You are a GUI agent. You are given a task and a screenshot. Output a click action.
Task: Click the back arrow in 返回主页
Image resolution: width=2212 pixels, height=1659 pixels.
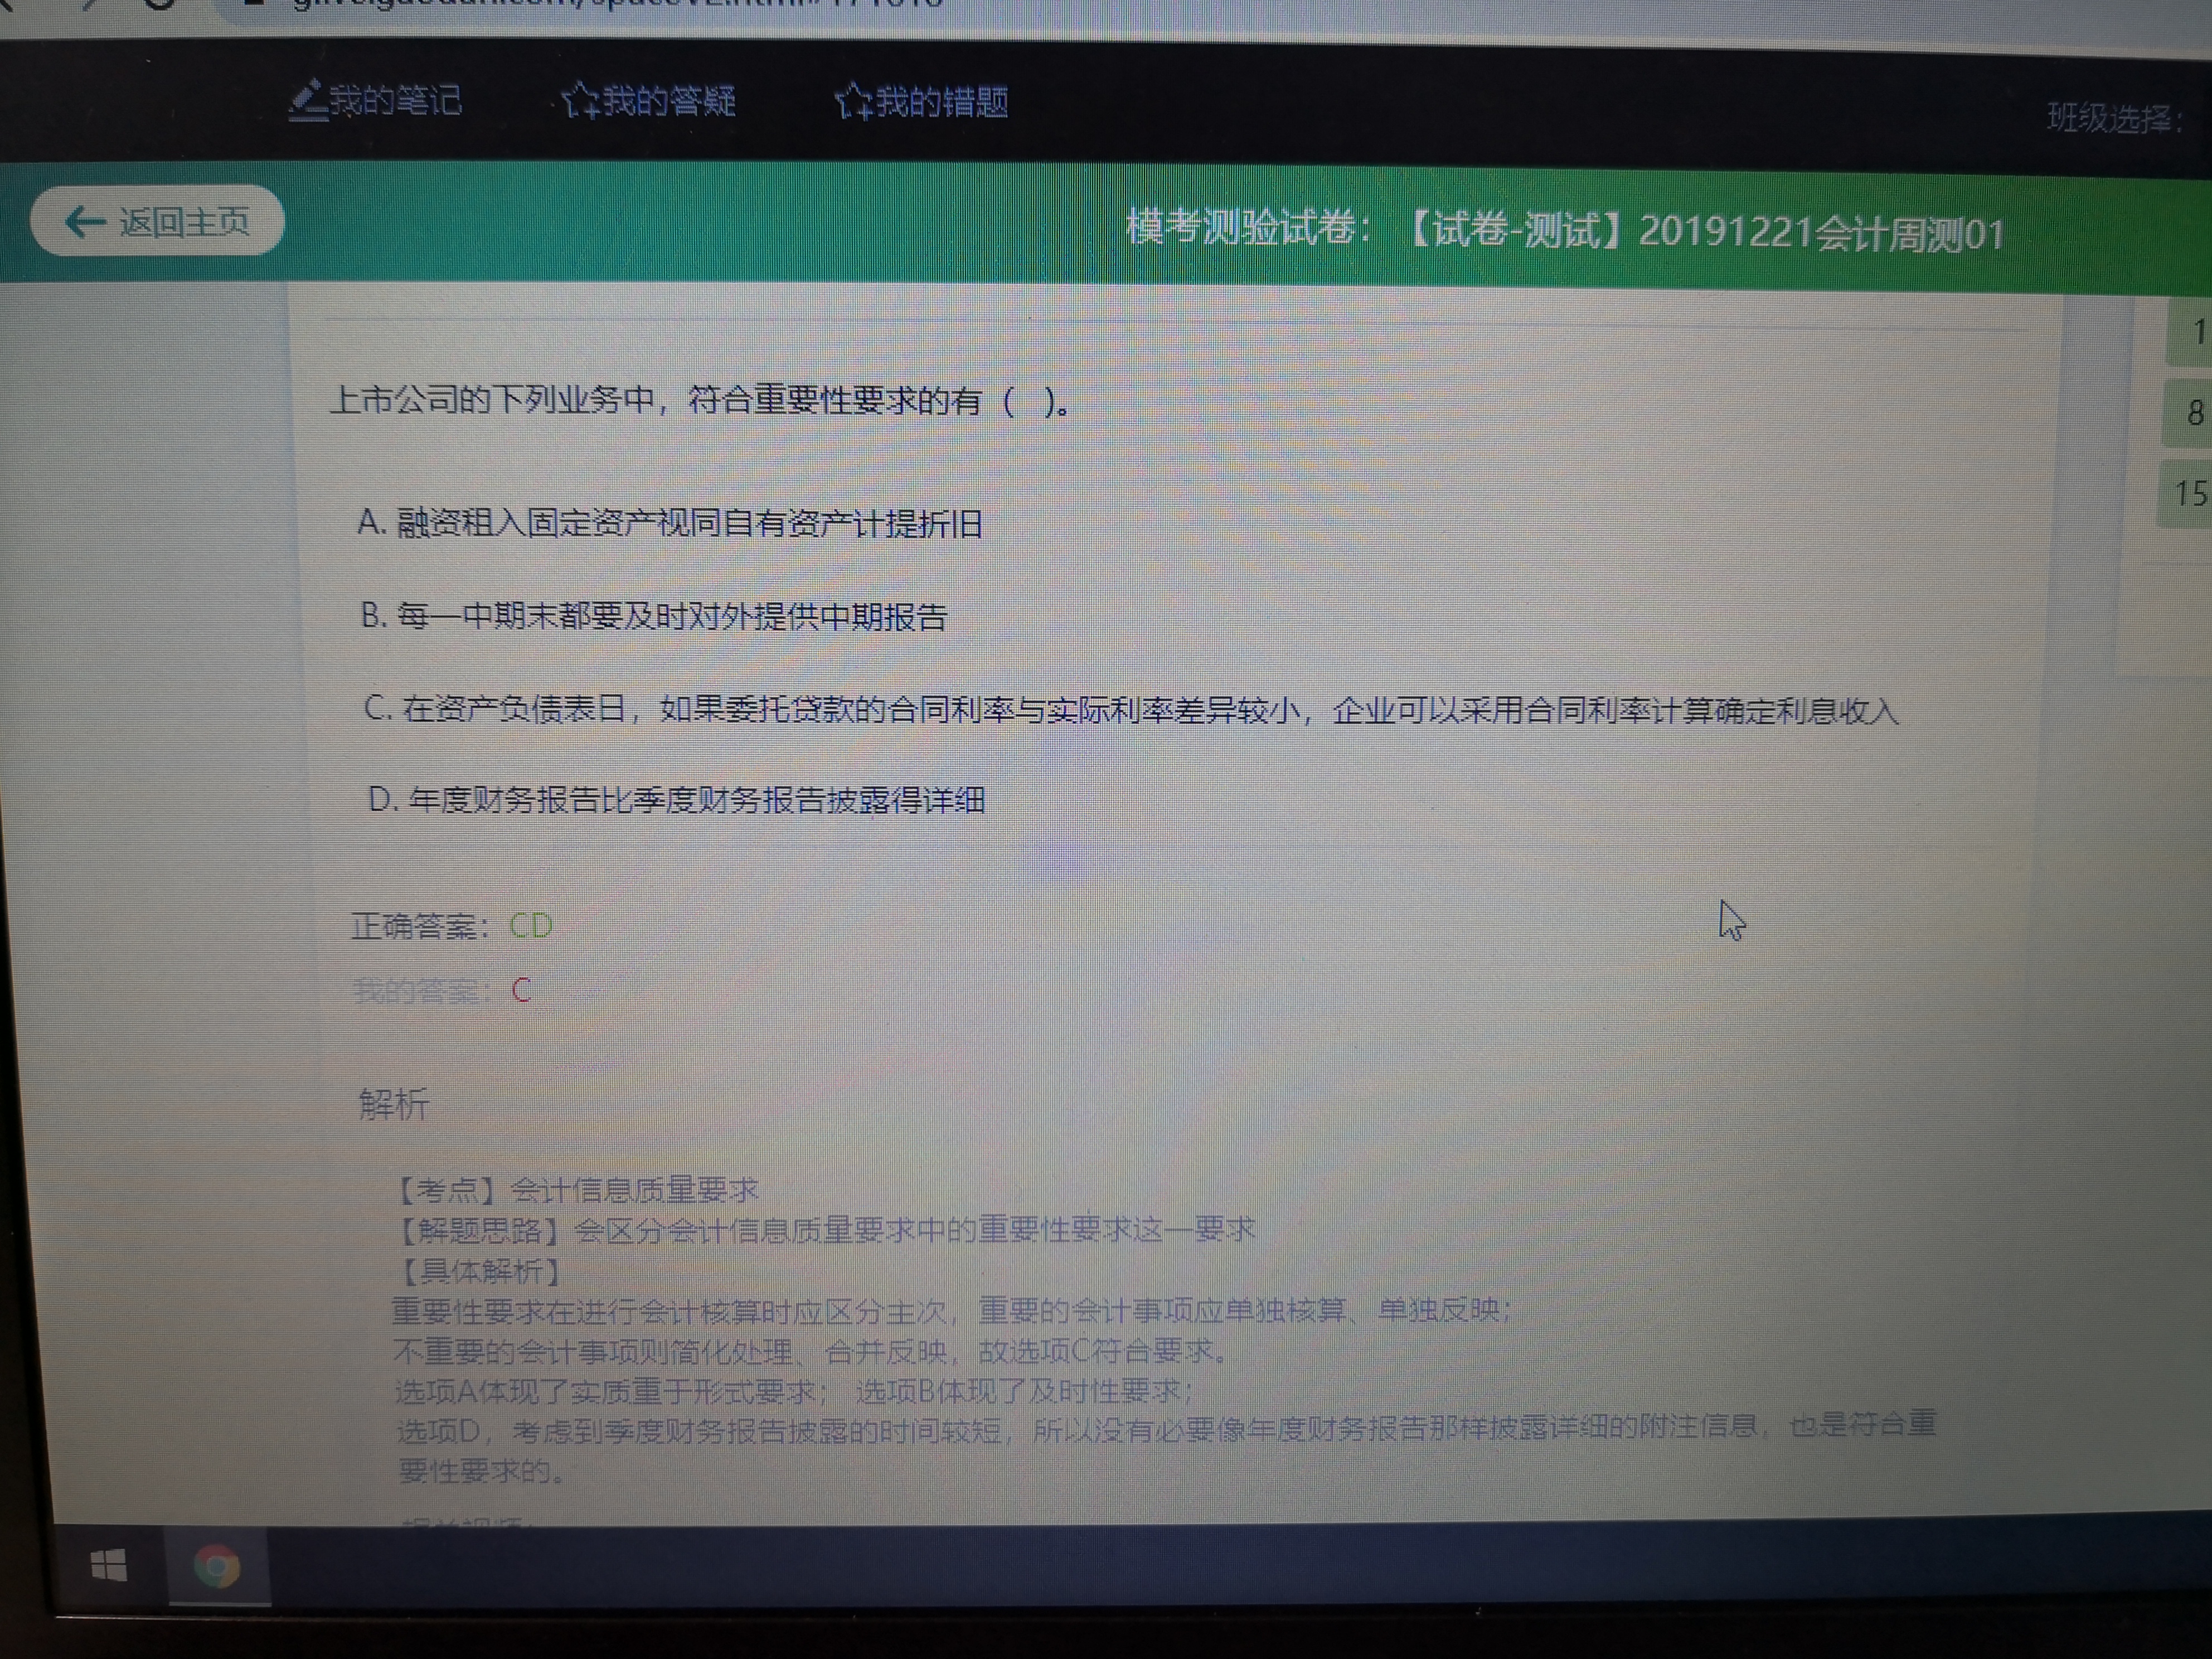[x=85, y=221]
